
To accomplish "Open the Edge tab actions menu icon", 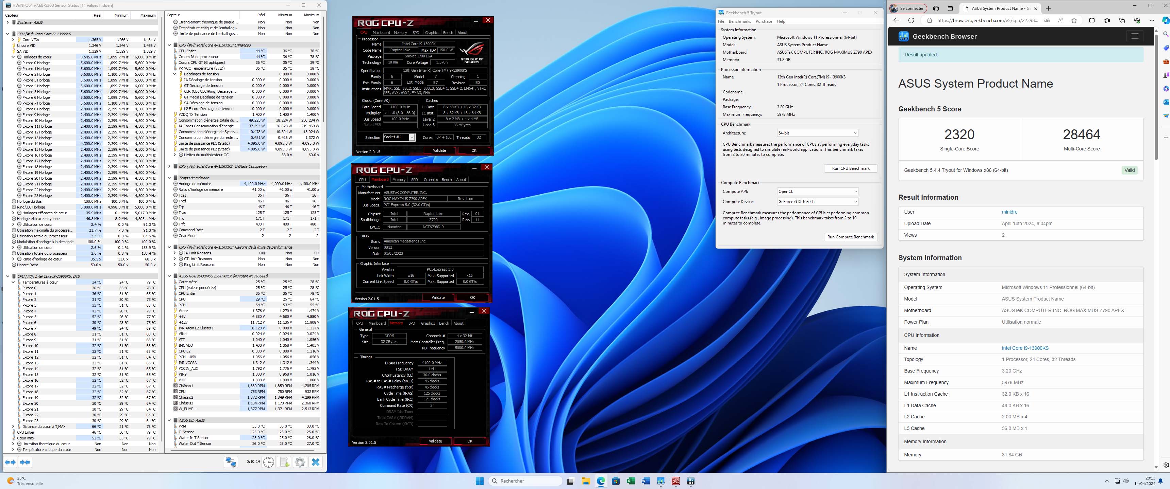I will tap(950, 8).
